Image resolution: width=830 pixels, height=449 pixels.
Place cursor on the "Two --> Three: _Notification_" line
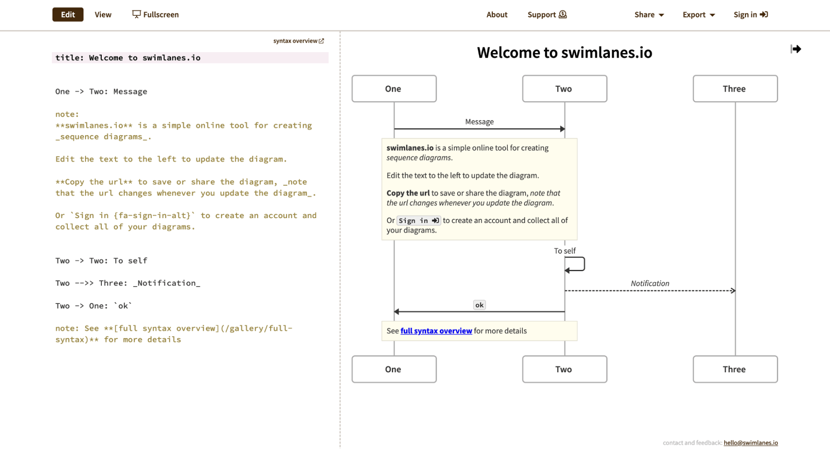(x=127, y=283)
